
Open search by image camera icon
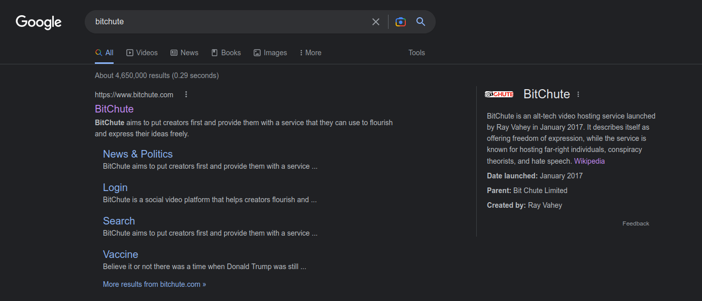(401, 22)
